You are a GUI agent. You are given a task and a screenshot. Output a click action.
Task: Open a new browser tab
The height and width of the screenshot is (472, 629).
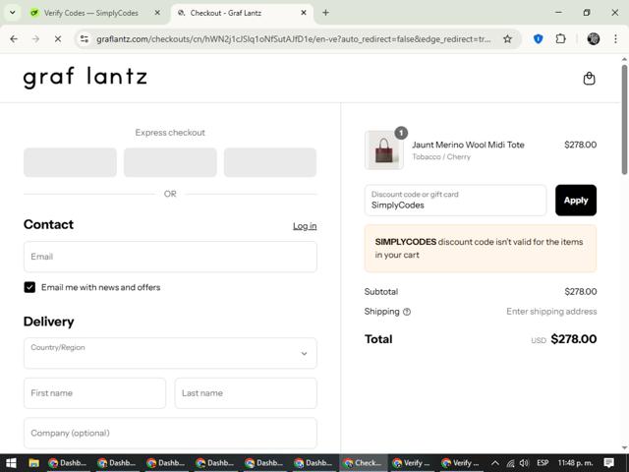point(325,13)
